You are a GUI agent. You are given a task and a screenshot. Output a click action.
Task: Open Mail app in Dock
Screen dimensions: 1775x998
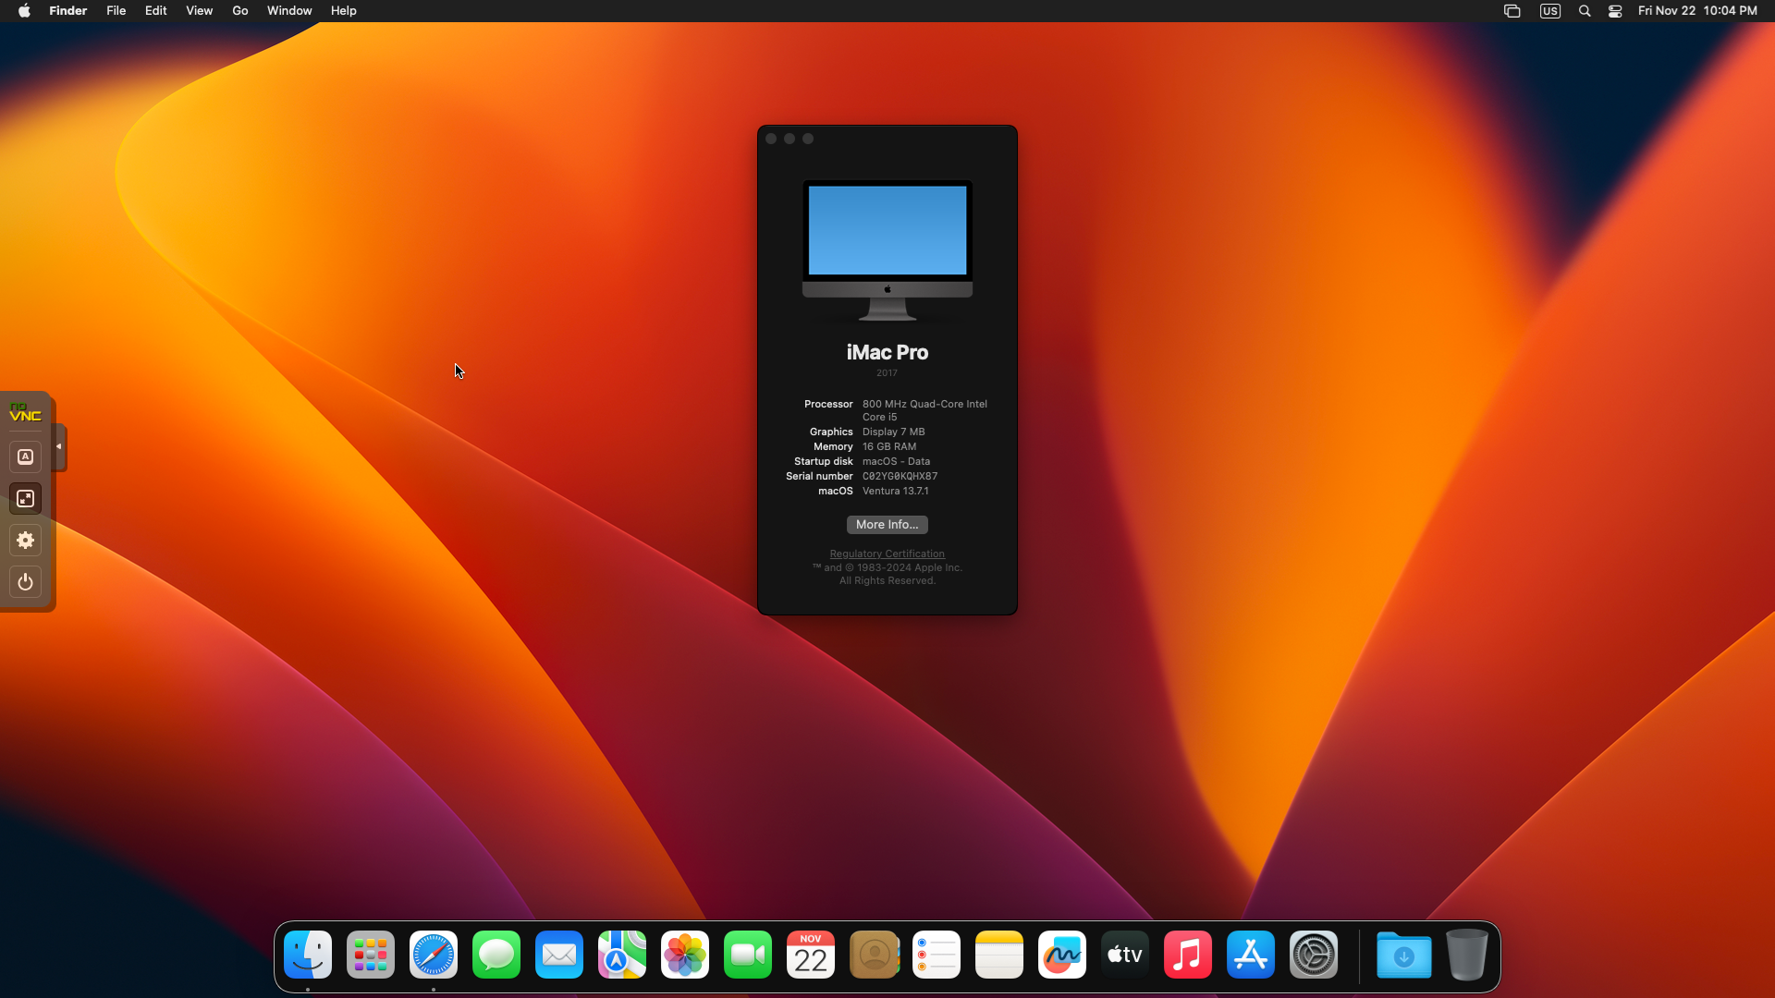tap(559, 955)
